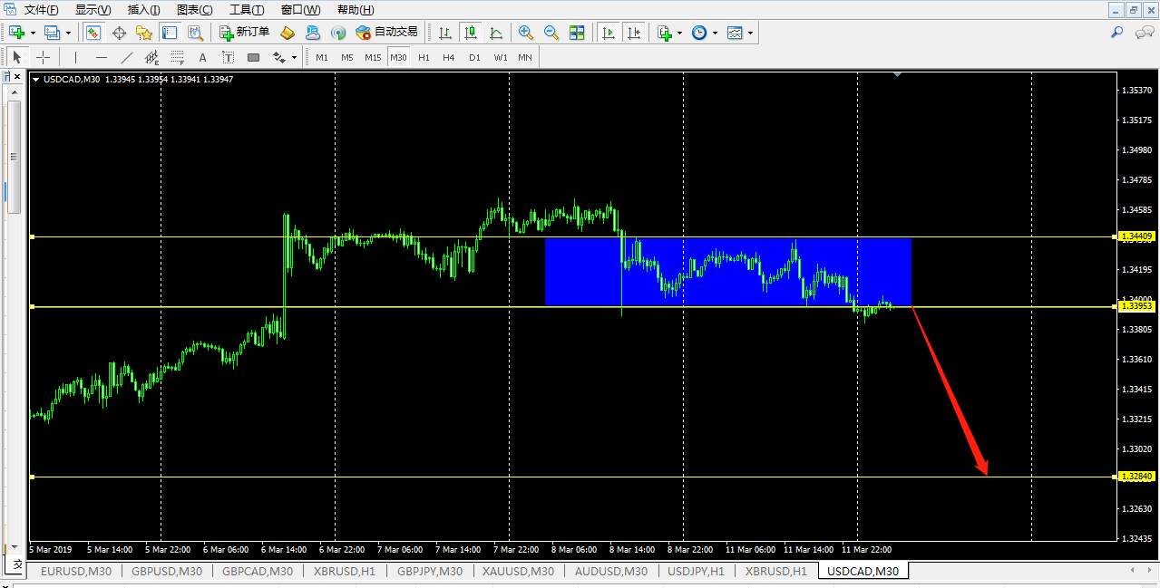Toggle the Terminal panel
The image size is (1160, 588).
[170, 33]
